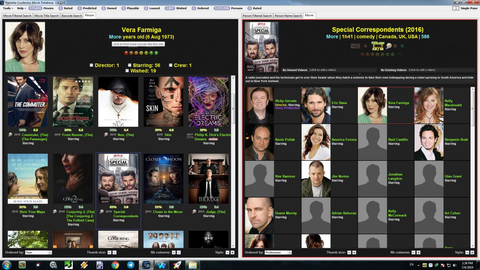Open Philip K. Dick's Electric Dreams title link
The height and width of the screenshot is (270, 480).
(x=213, y=137)
